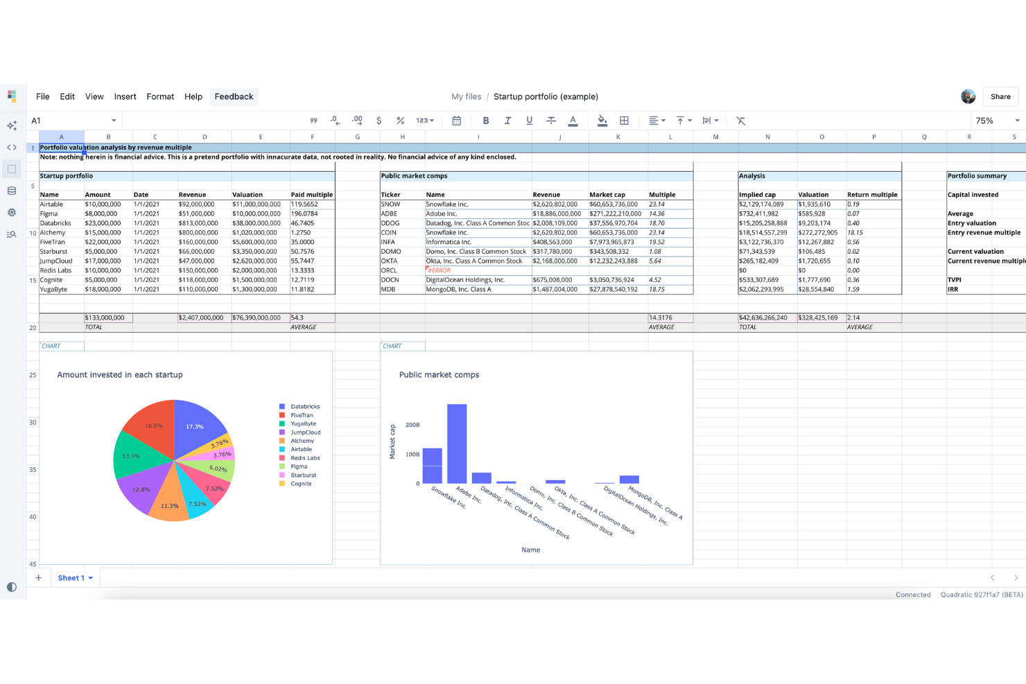Click Quadratic 927f1a7 (BETA) version text
The image size is (1026, 684).
(982, 595)
